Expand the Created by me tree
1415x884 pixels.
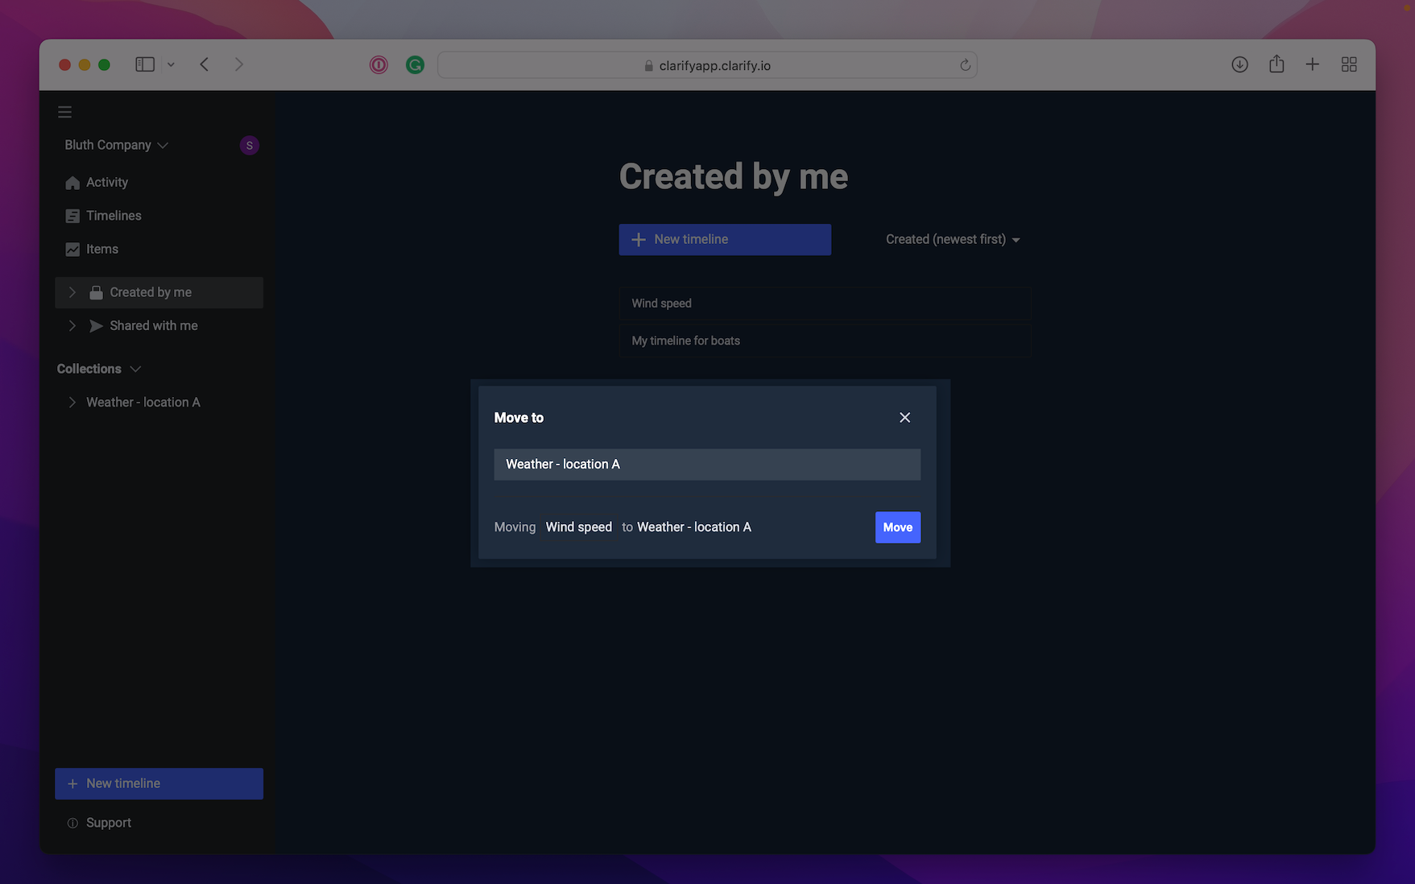click(72, 292)
